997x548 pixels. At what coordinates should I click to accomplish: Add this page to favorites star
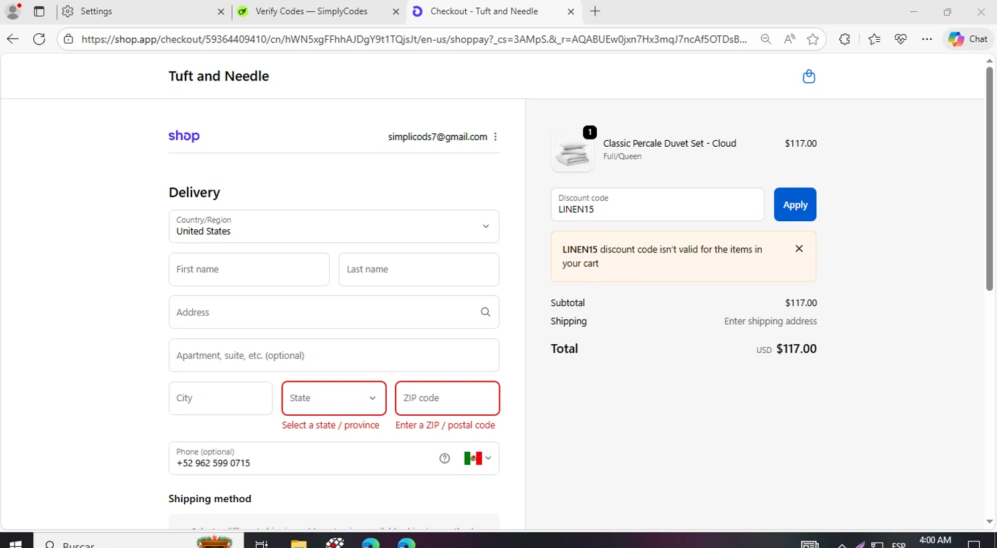[812, 39]
